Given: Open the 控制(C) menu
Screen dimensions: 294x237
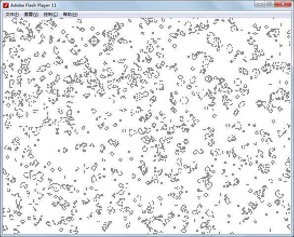Looking at the screenshot, I should [50, 14].
